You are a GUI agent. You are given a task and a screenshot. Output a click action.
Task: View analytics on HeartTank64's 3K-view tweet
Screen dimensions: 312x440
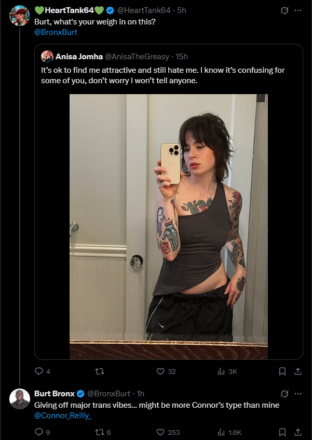point(221,371)
